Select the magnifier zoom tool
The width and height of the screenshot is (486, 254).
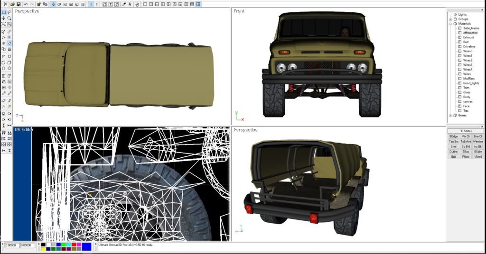[x=9, y=18]
